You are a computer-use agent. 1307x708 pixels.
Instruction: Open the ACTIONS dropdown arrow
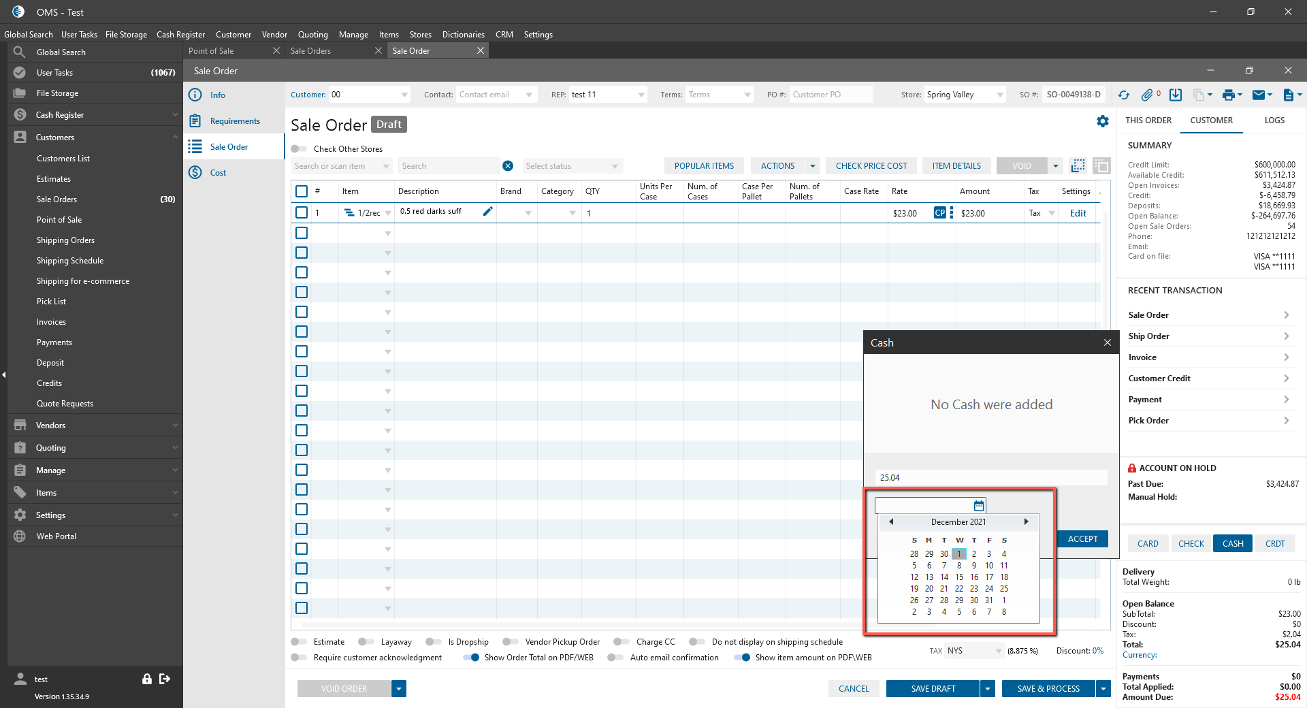click(x=813, y=166)
